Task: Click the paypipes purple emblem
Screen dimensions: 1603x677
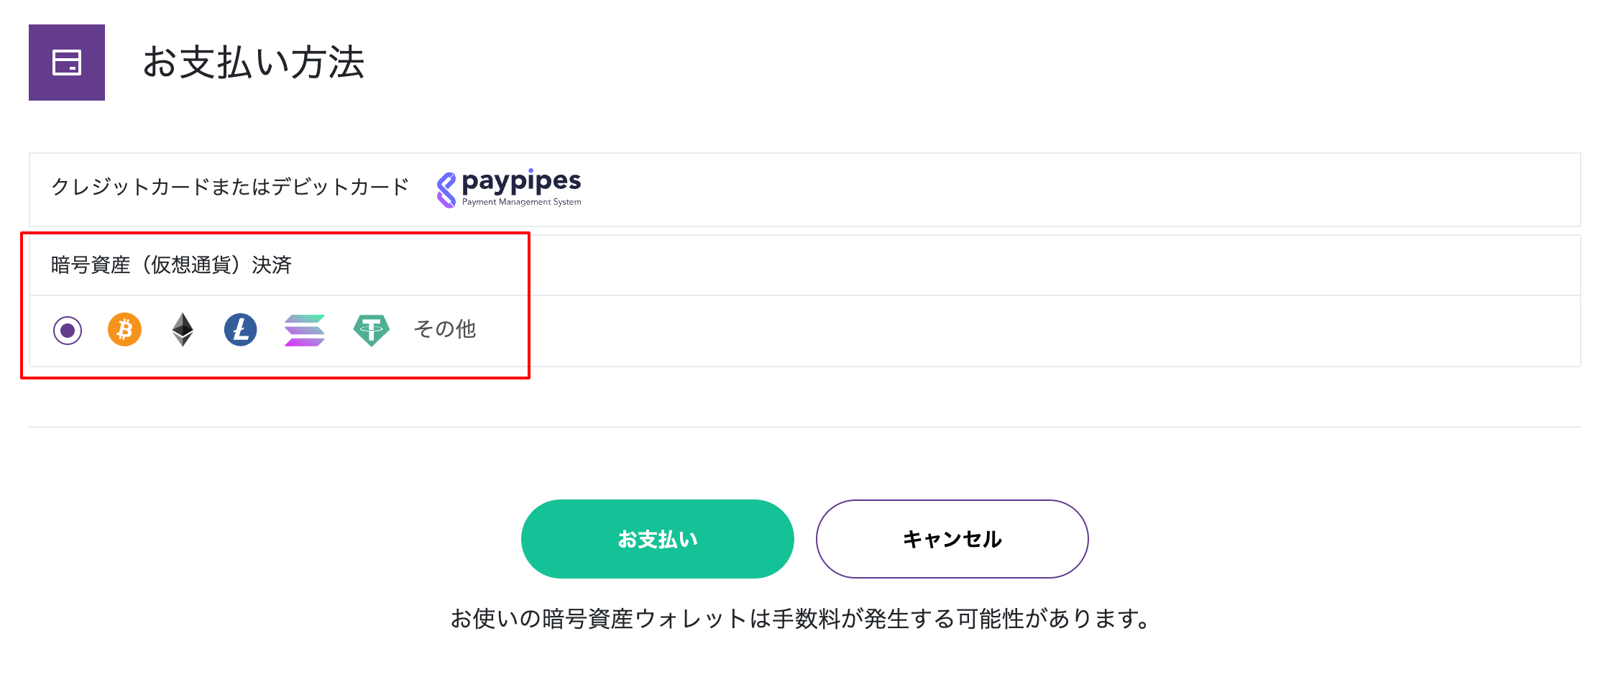Action: (x=446, y=190)
